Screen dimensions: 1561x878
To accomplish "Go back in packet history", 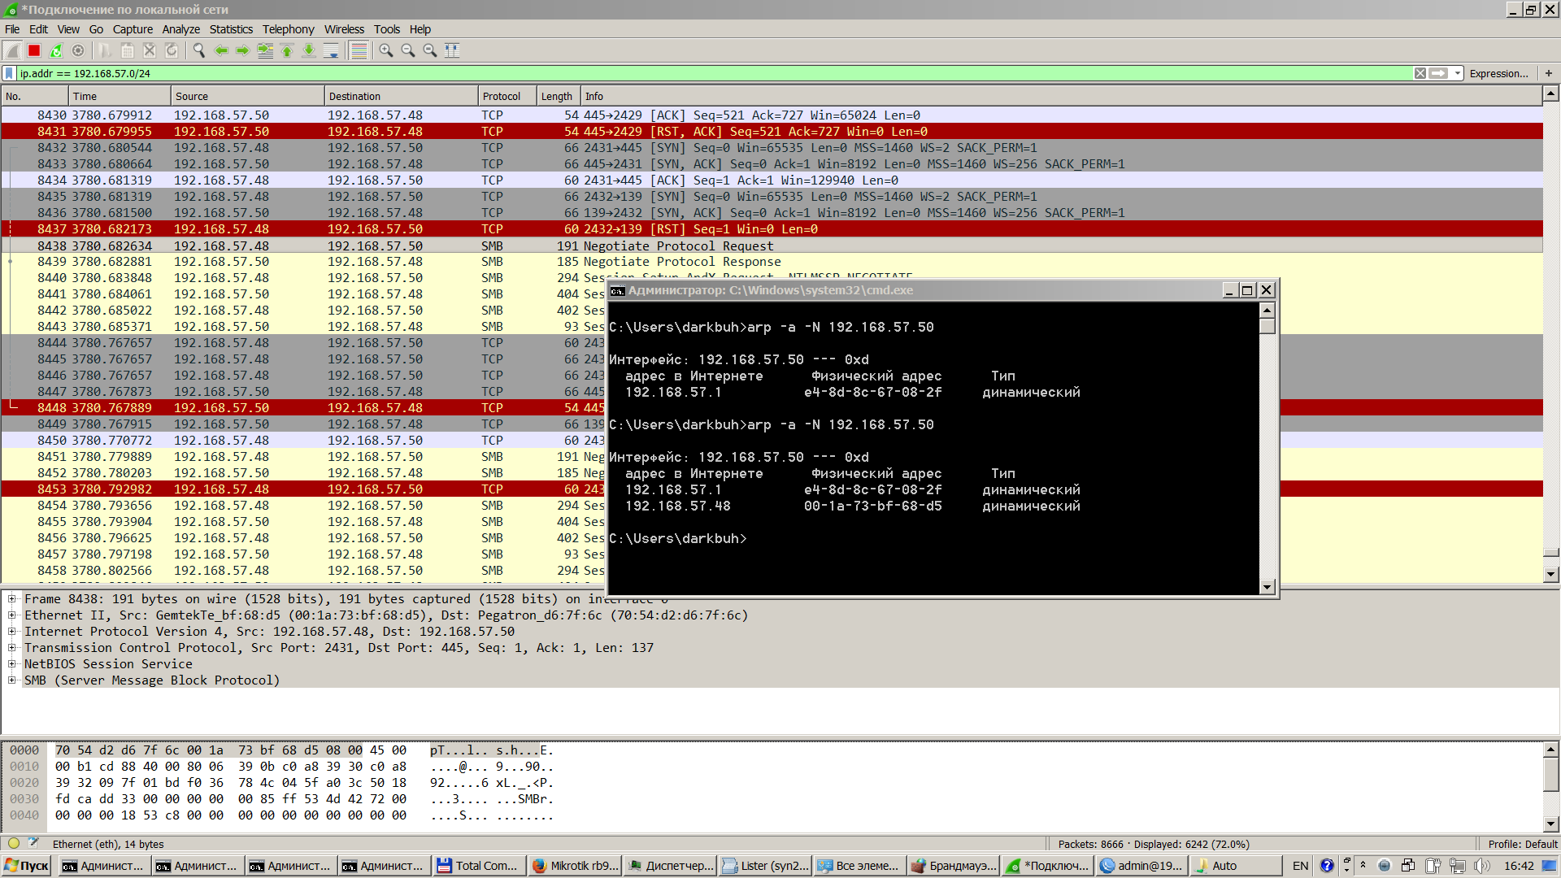I will 220,50.
